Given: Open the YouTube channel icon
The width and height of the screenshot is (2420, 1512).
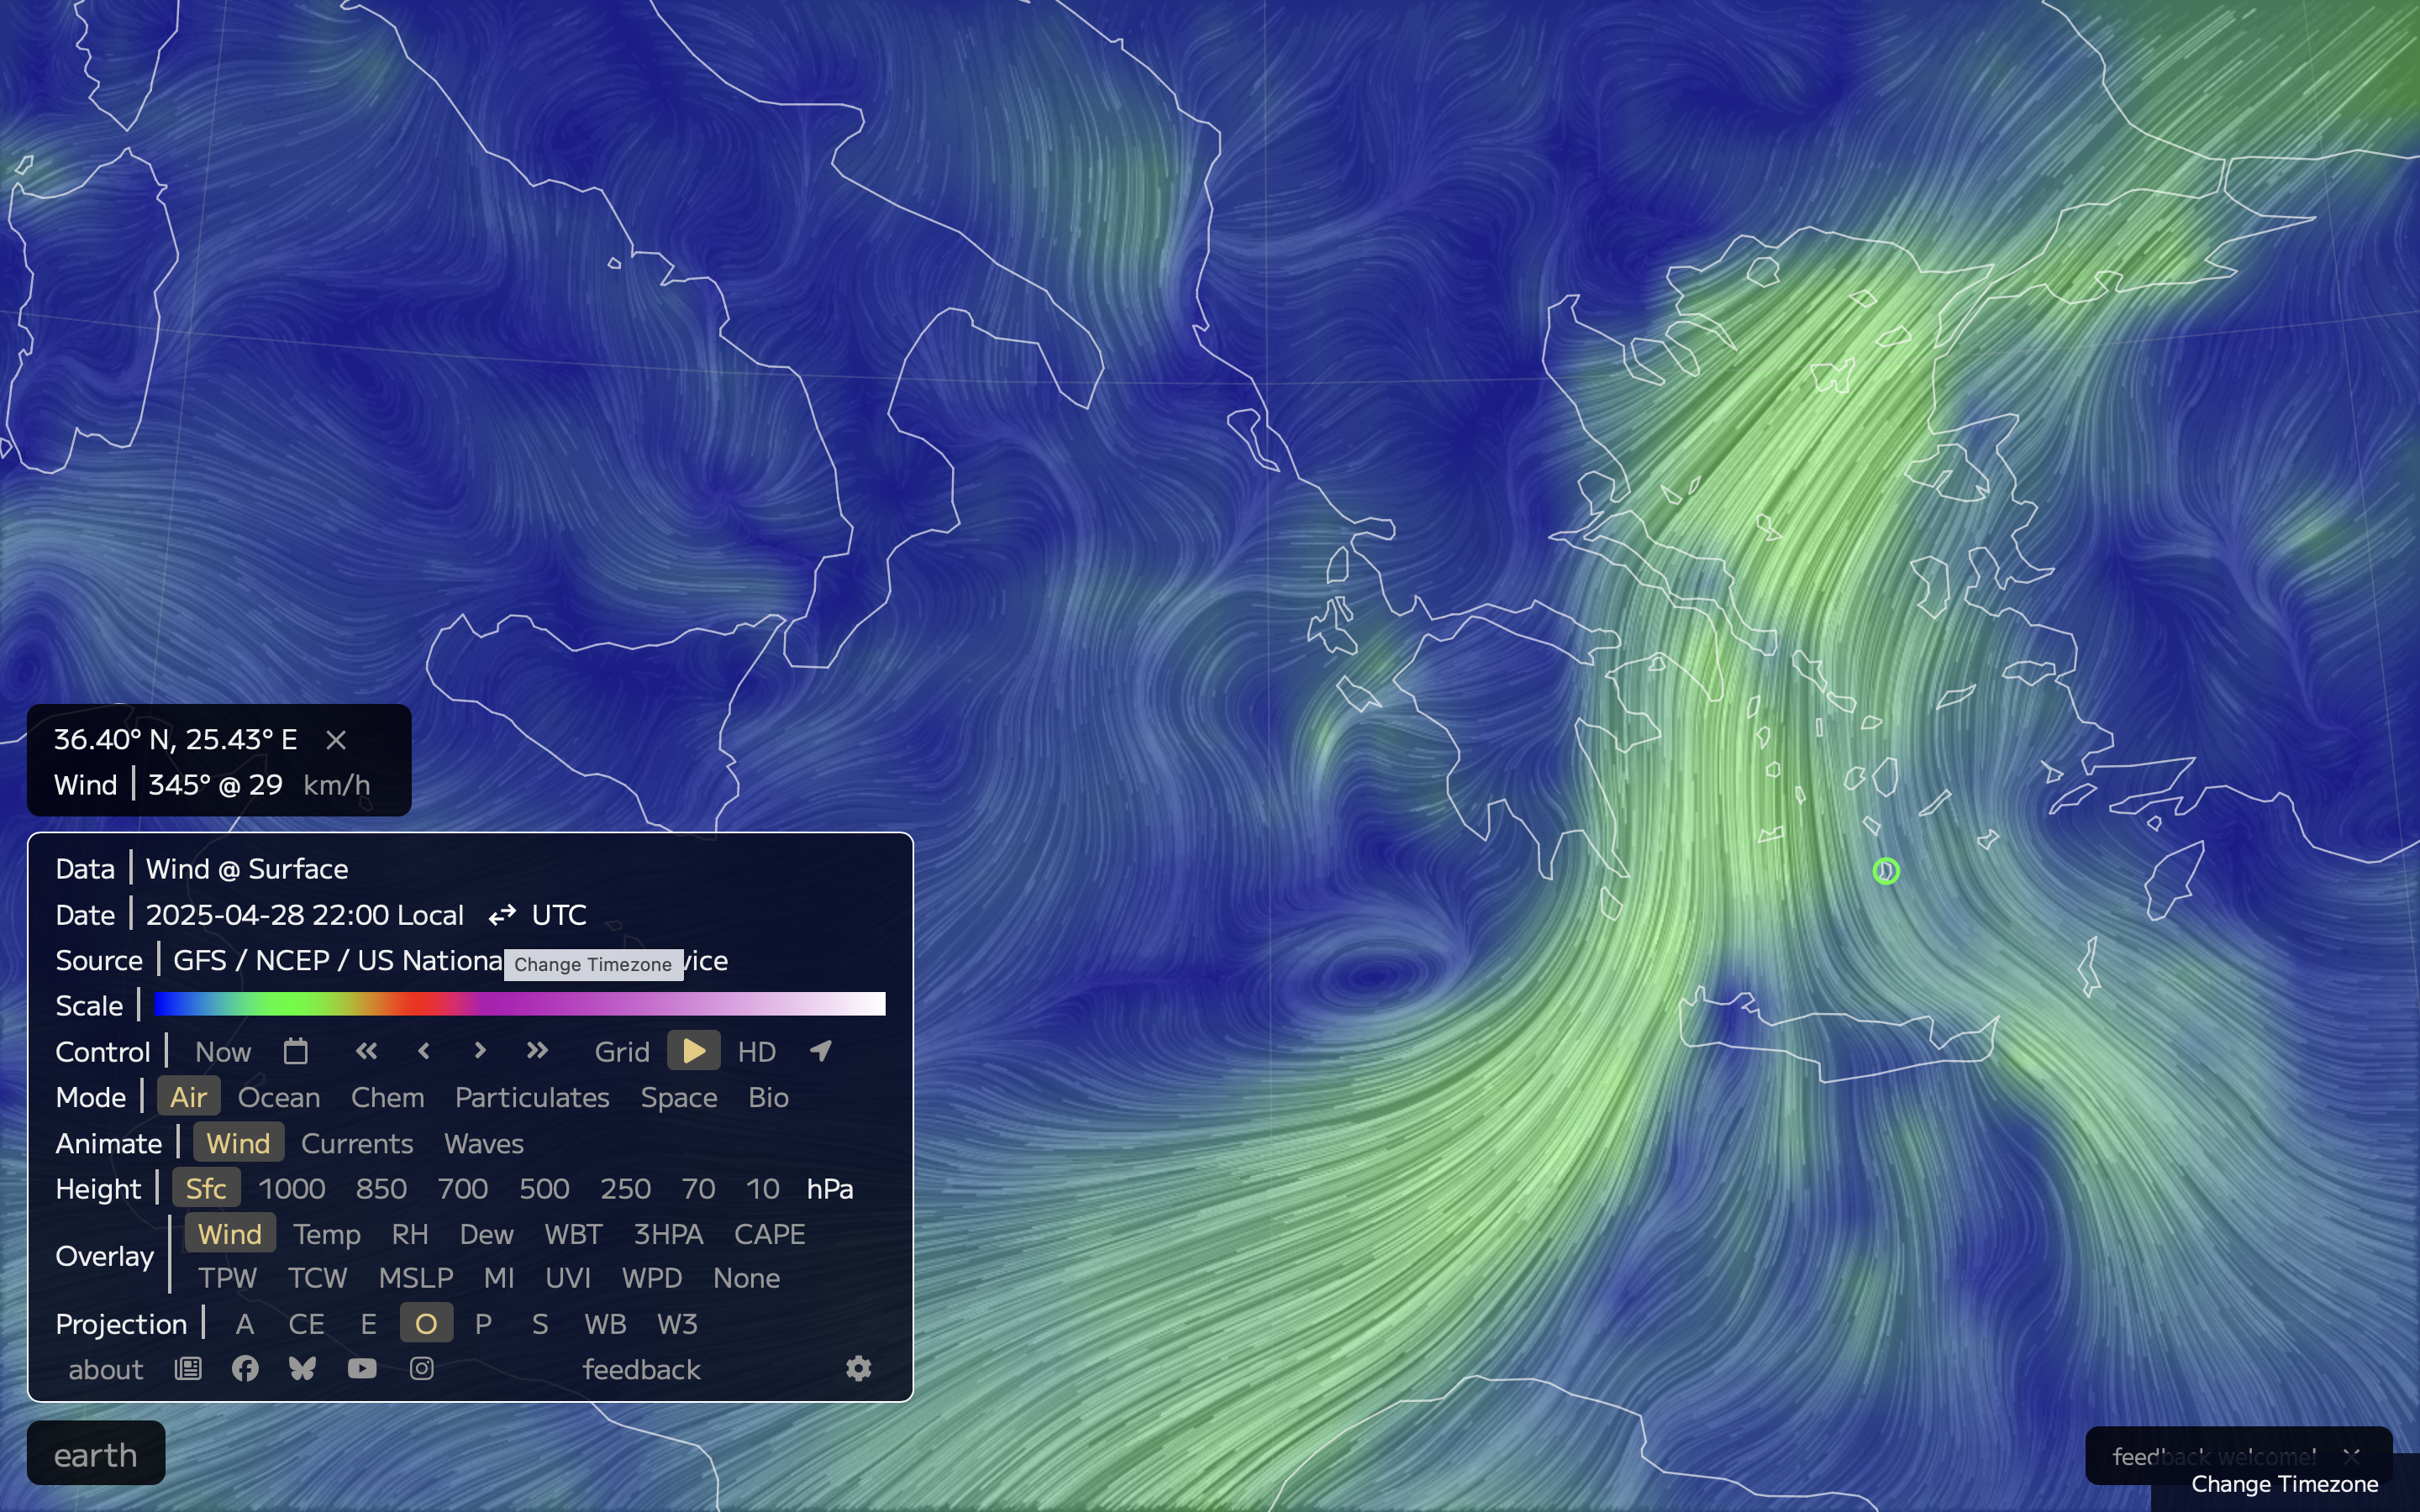Looking at the screenshot, I should click(x=362, y=1369).
